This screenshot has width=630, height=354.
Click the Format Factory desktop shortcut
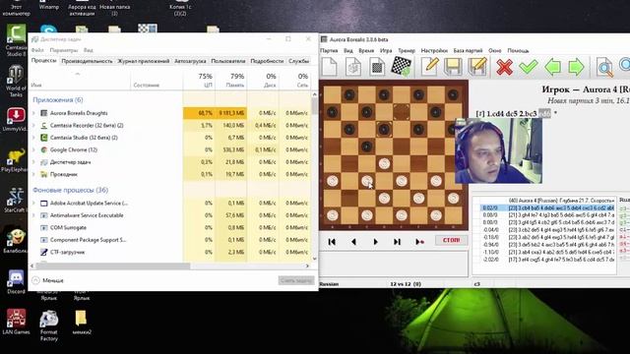[x=49, y=325]
